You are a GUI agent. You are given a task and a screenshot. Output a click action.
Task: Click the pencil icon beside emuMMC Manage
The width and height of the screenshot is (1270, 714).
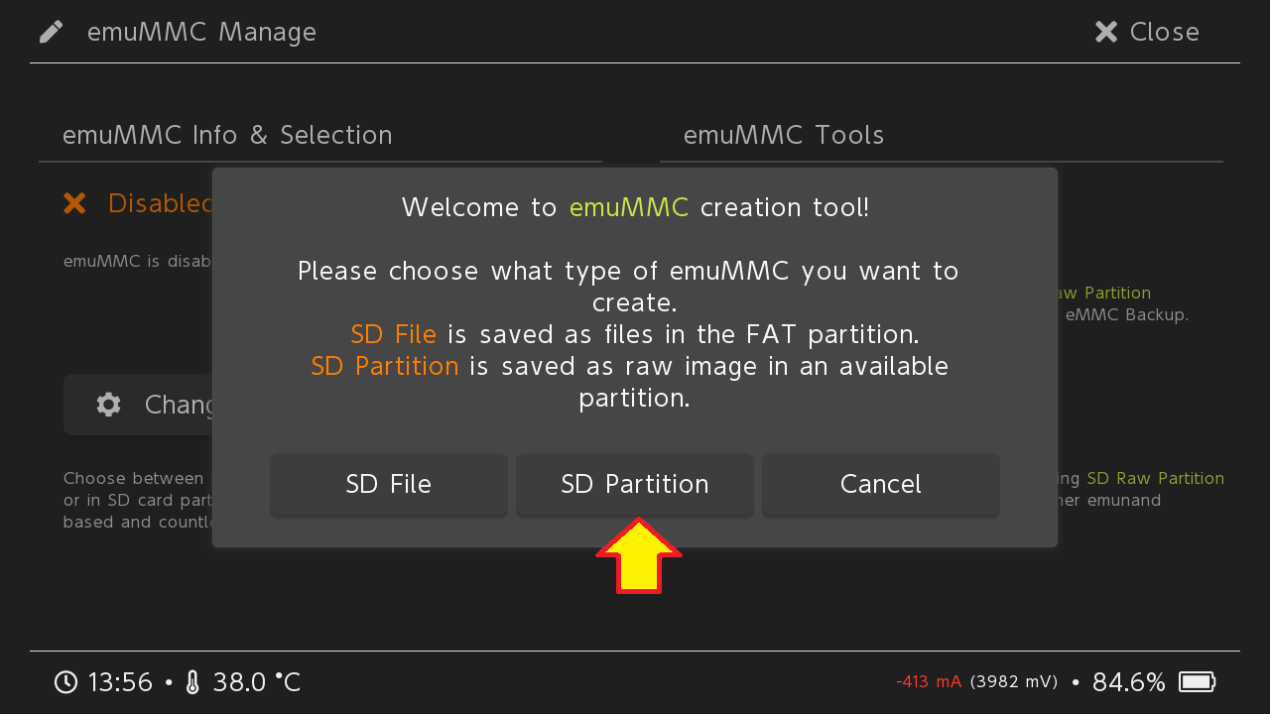52,32
